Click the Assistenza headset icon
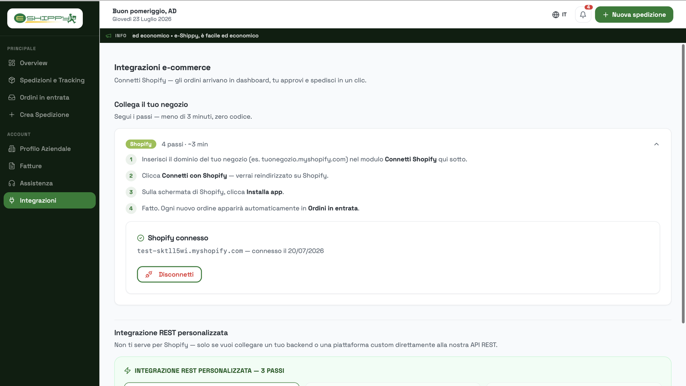Image resolution: width=686 pixels, height=386 pixels. (12, 183)
